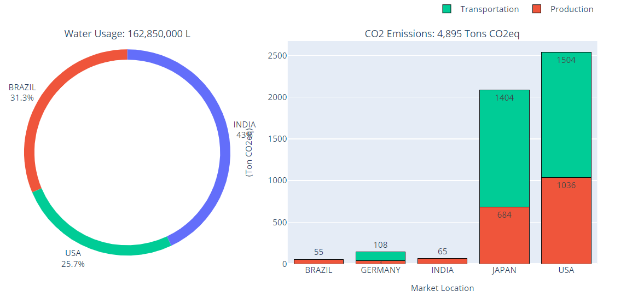Toggle Production legend color swatch
The height and width of the screenshot is (297, 632).
click(x=537, y=9)
